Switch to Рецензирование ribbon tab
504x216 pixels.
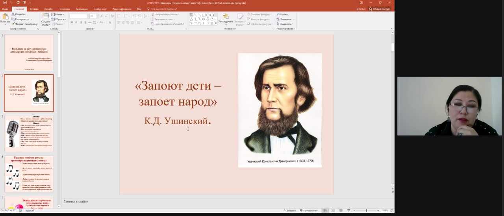(x=122, y=9)
